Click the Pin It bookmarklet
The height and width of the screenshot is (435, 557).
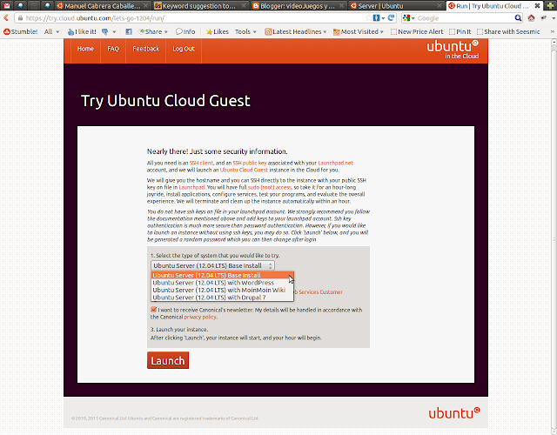(460, 31)
